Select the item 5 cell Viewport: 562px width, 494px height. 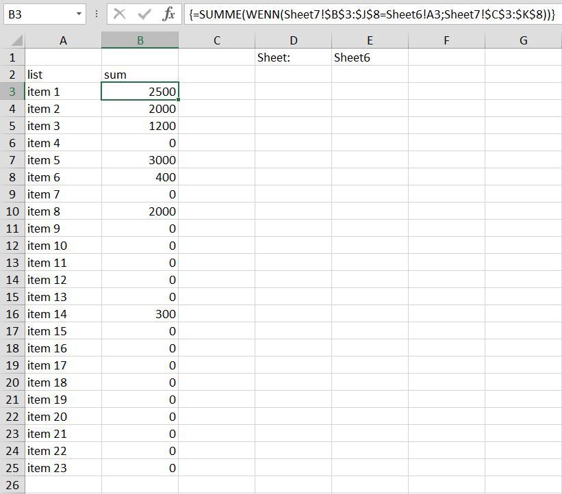63,159
